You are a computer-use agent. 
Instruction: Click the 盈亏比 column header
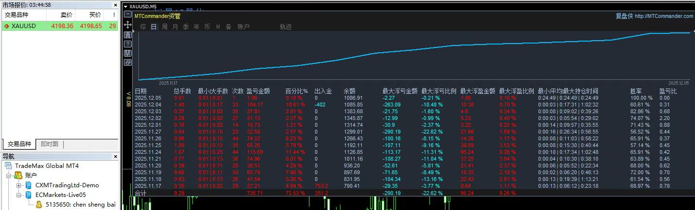click(x=668, y=91)
